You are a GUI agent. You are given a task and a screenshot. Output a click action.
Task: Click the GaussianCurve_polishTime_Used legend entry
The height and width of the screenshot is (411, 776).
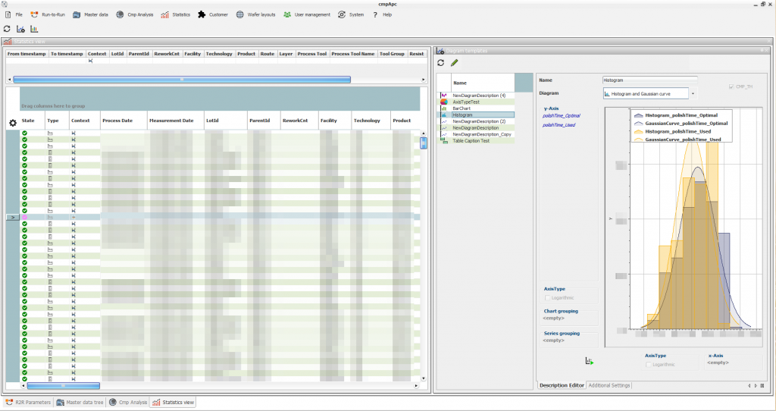pyautogui.click(x=677, y=139)
